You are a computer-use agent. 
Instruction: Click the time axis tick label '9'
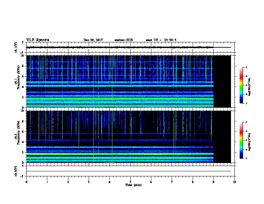pos(213,182)
